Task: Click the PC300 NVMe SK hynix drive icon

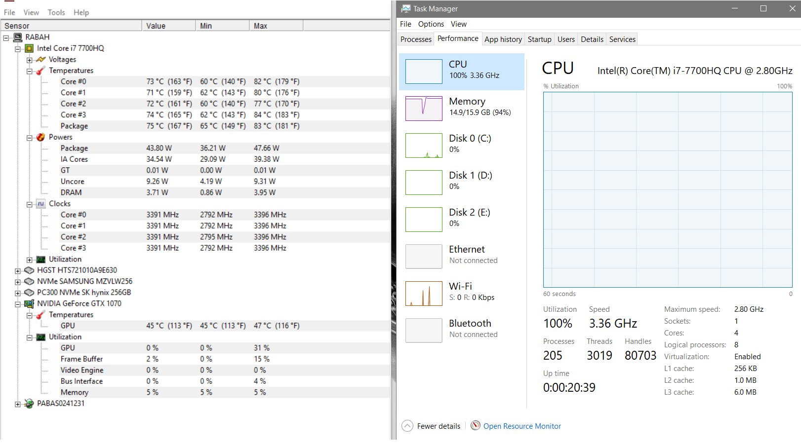Action: [x=29, y=293]
